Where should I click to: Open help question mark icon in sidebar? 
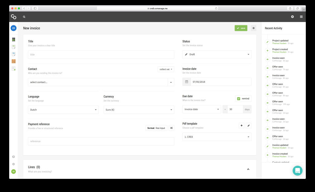tap(13, 157)
